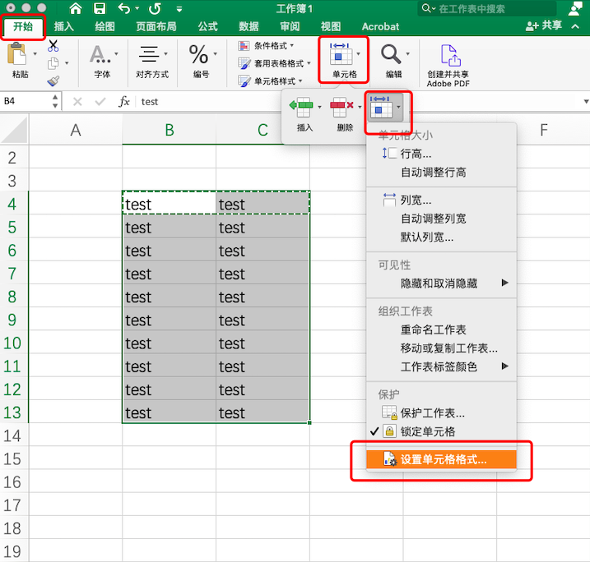
Task: Open 单元格样式 cell styles menu
Action: tap(270, 81)
